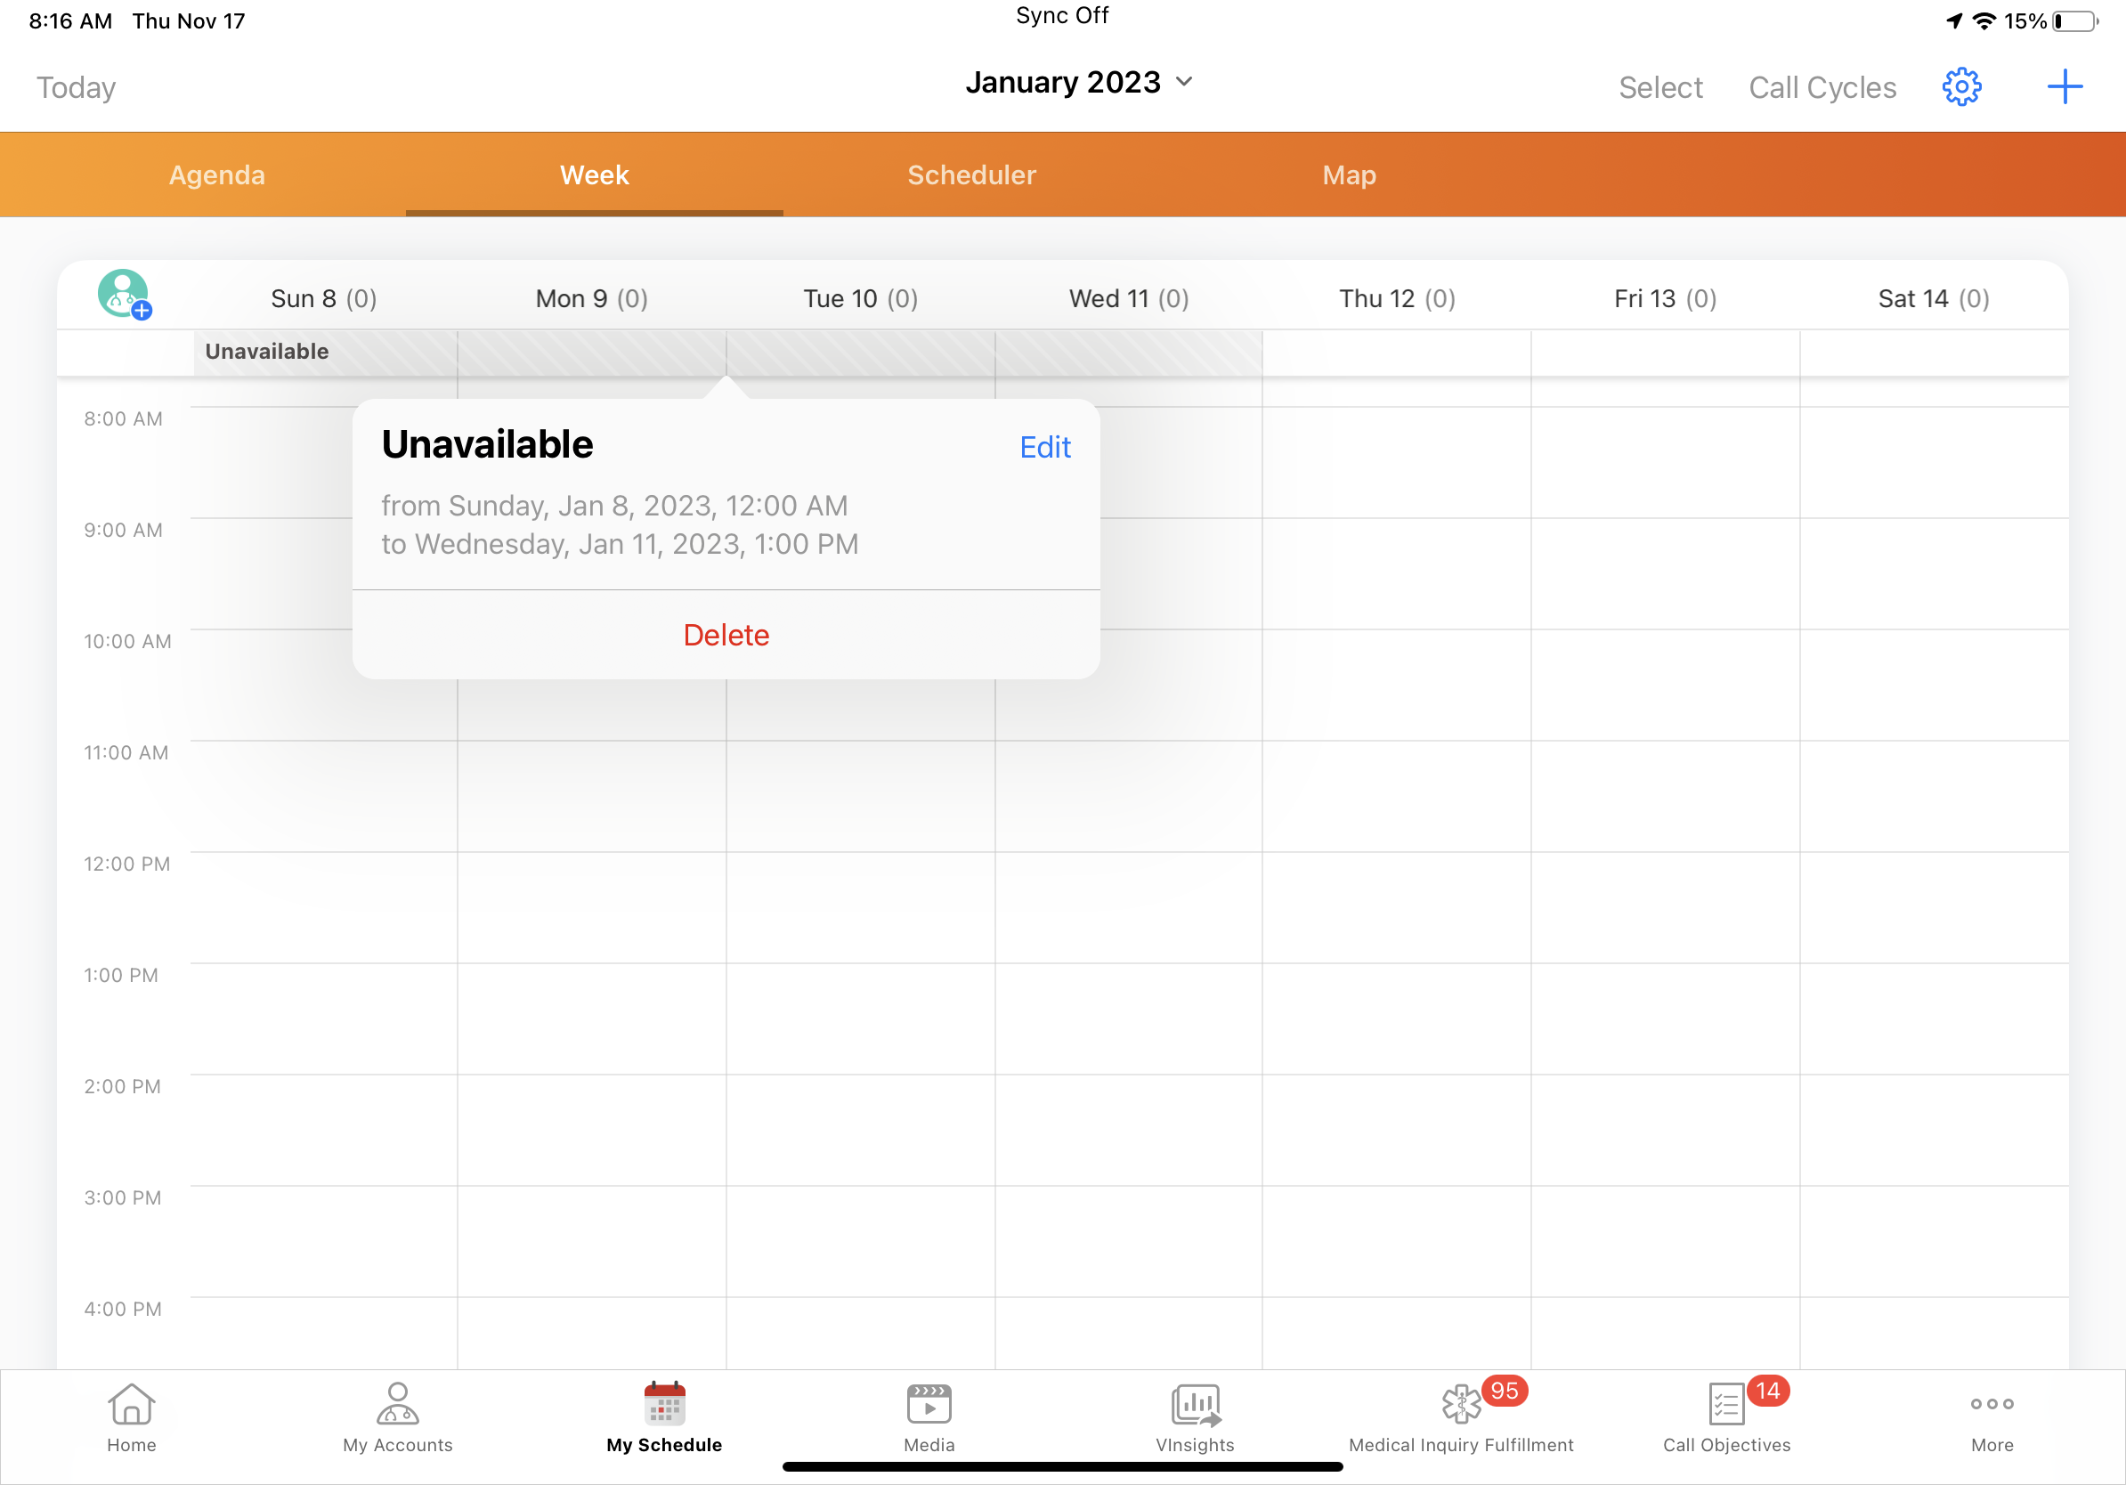Delete the Unavailable time block
The width and height of the screenshot is (2126, 1485).
click(726, 635)
